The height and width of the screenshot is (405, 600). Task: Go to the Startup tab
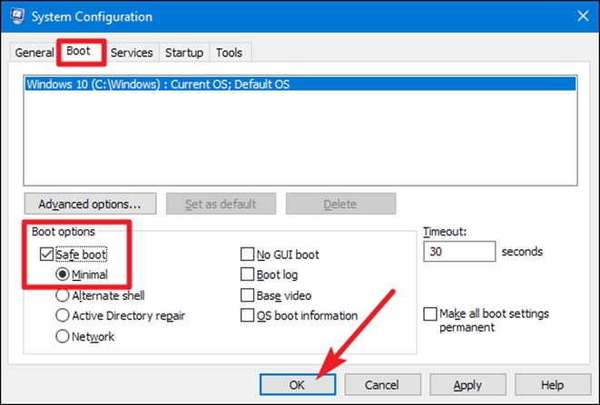(184, 53)
